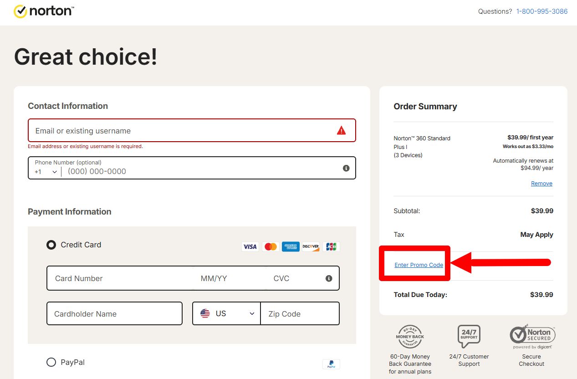The image size is (577, 379).
Task: Click the 60-Day Money Back Guarantee badge
Action: coord(410,337)
